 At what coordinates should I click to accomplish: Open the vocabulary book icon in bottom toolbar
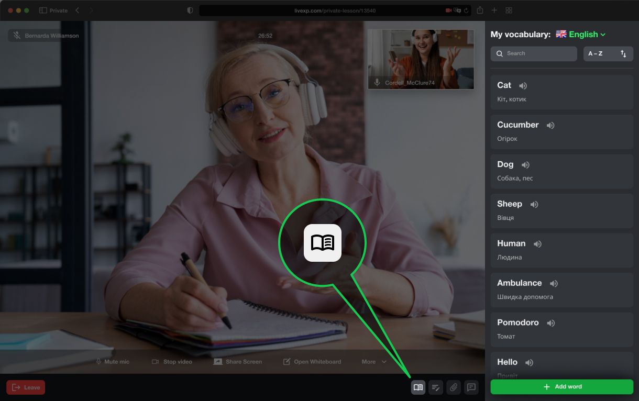(x=418, y=387)
